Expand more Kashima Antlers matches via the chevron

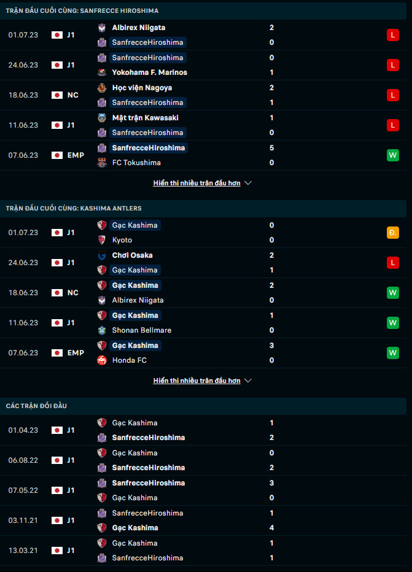[x=248, y=381]
